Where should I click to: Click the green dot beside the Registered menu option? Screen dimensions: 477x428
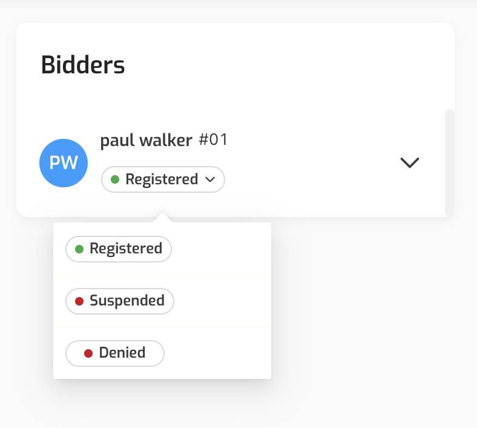pos(79,249)
